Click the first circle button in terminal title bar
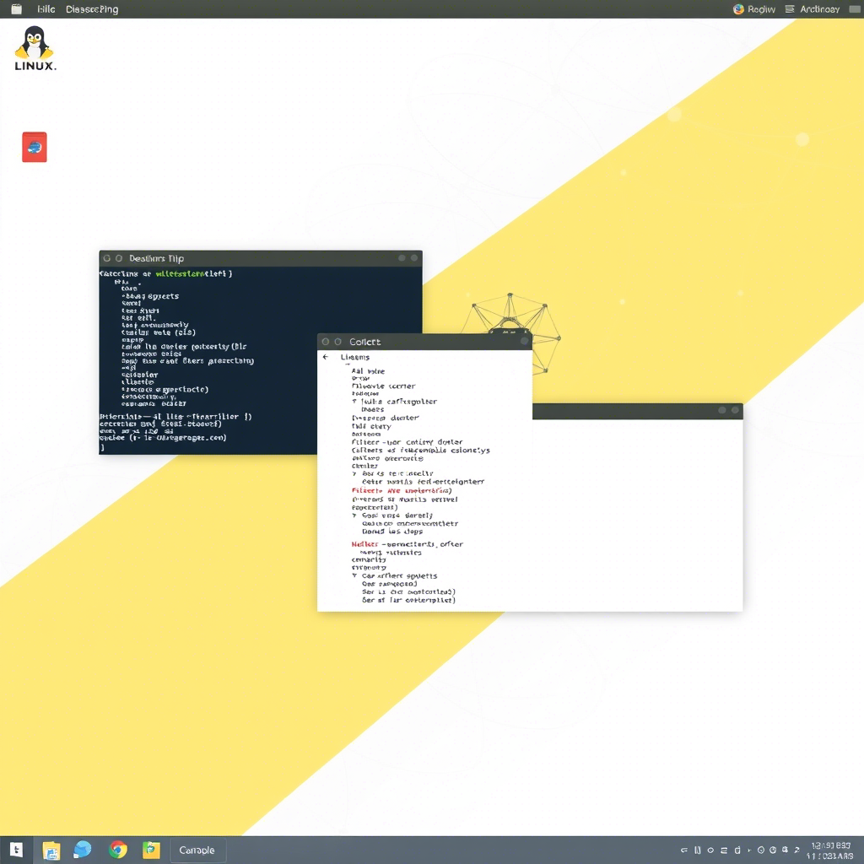The image size is (864, 864). point(107,258)
